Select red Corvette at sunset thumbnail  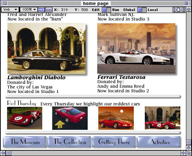click(116, 118)
